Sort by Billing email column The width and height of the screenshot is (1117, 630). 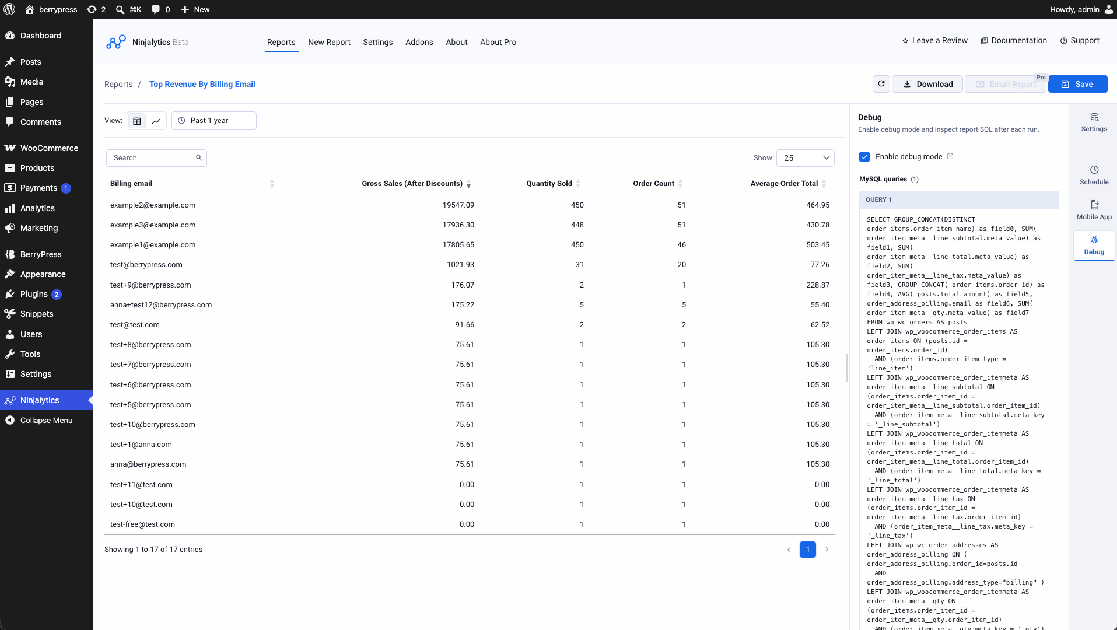click(x=192, y=184)
